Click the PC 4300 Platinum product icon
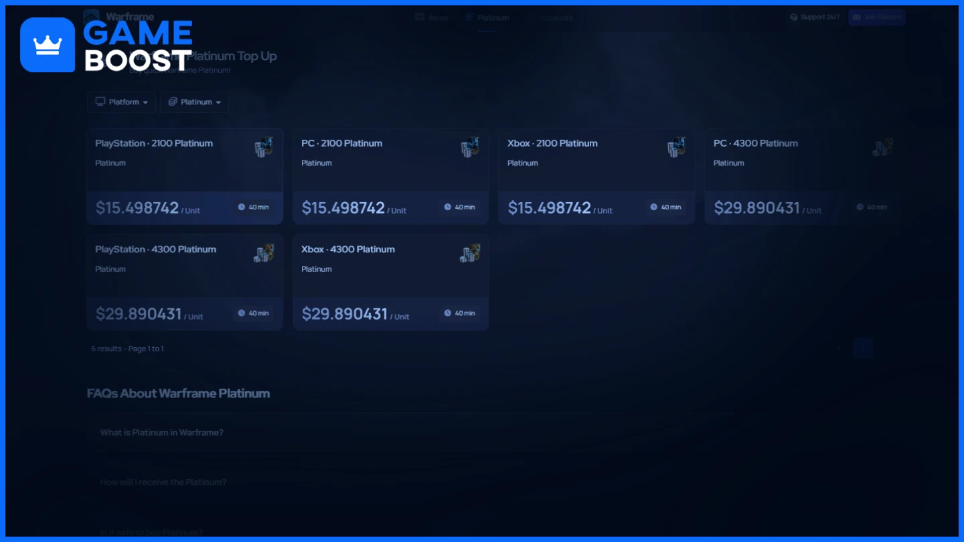The height and width of the screenshot is (542, 964). [x=883, y=147]
